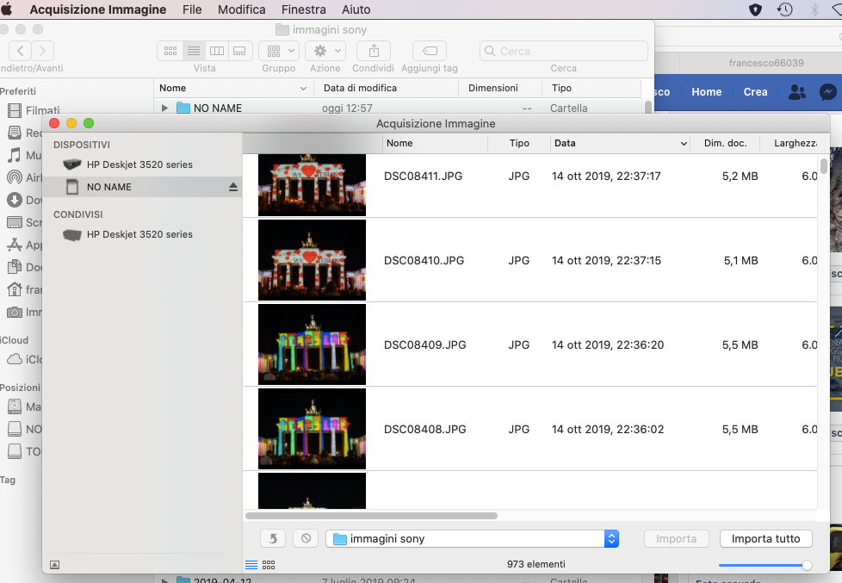Open the Finestra menu
The image size is (842, 583).
[303, 9]
